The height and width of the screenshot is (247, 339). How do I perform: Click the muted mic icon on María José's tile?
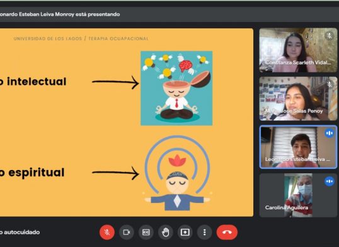click(330, 84)
